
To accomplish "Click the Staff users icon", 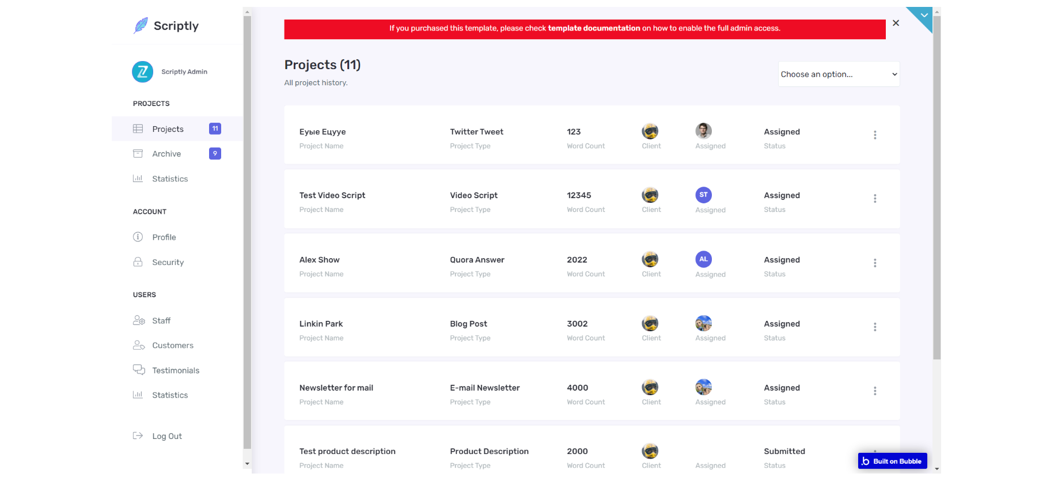I will [x=139, y=320].
